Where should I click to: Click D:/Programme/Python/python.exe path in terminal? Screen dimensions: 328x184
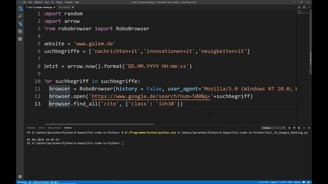pos(150,133)
